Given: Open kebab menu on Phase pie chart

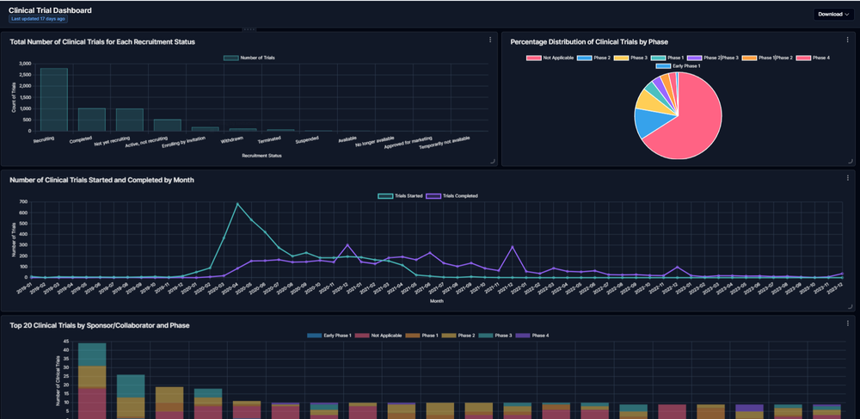Looking at the screenshot, I should point(850,40).
